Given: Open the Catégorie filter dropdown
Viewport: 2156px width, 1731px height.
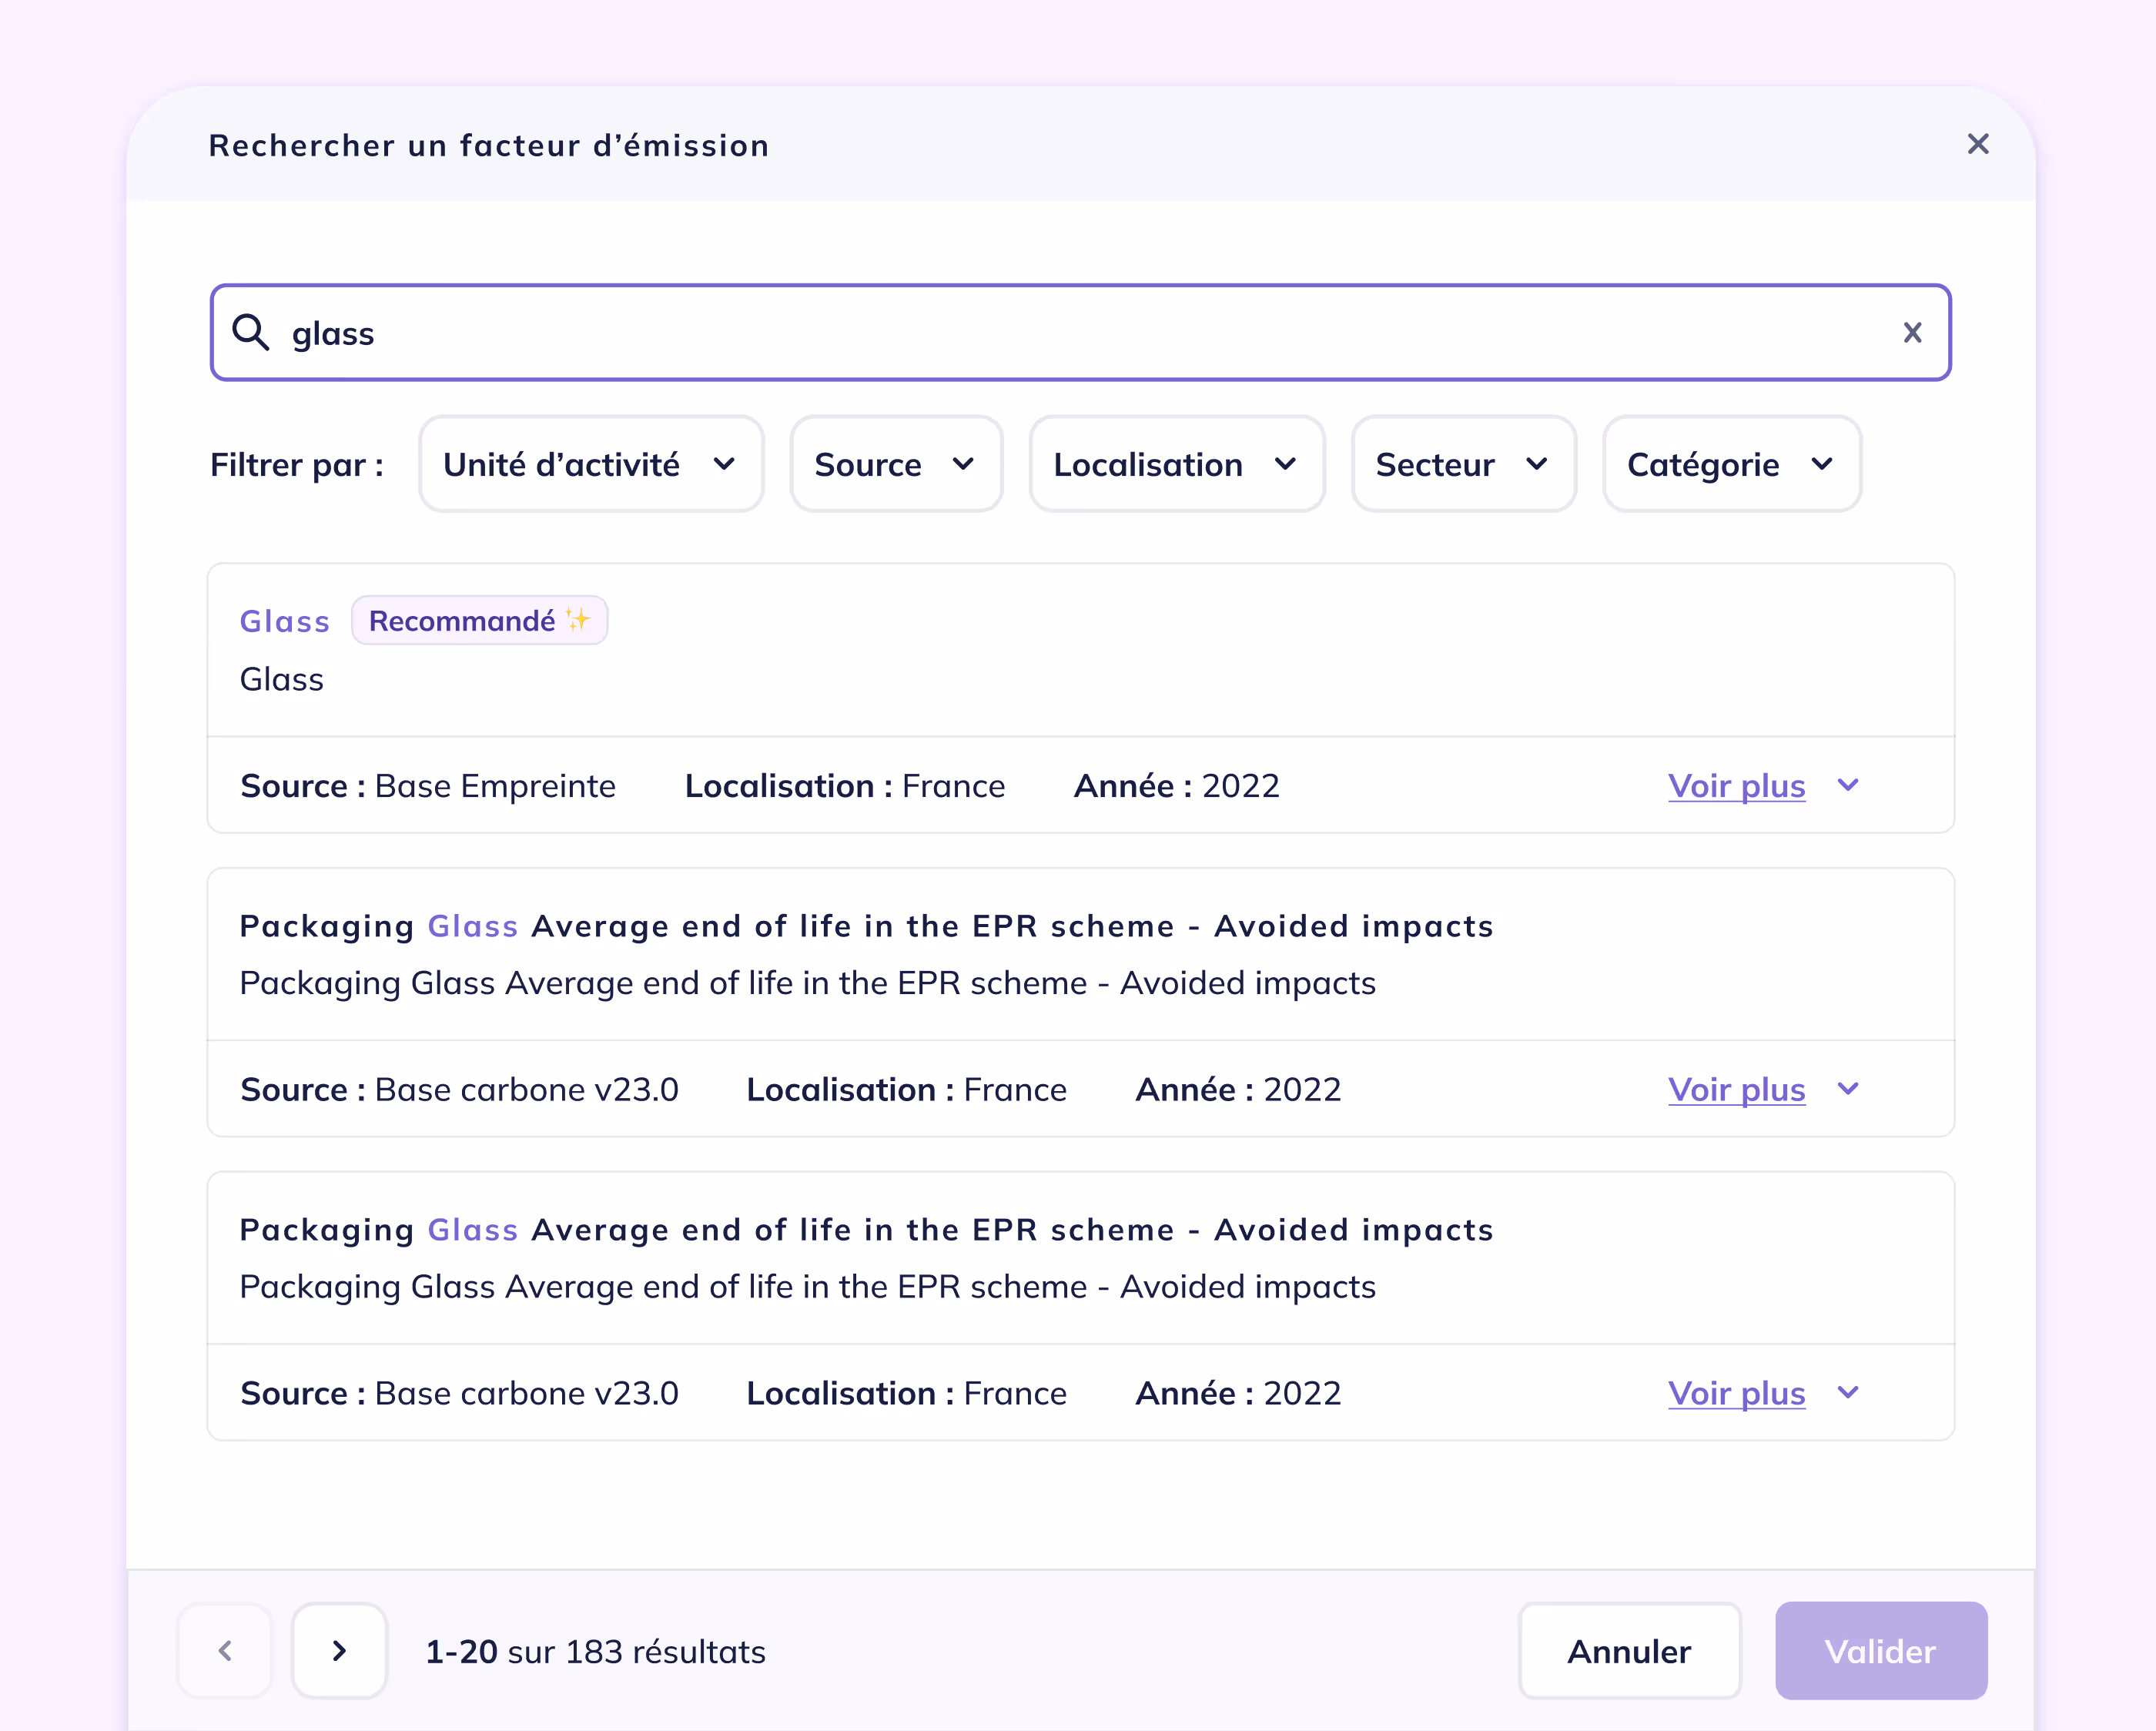Looking at the screenshot, I should 1731,464.
